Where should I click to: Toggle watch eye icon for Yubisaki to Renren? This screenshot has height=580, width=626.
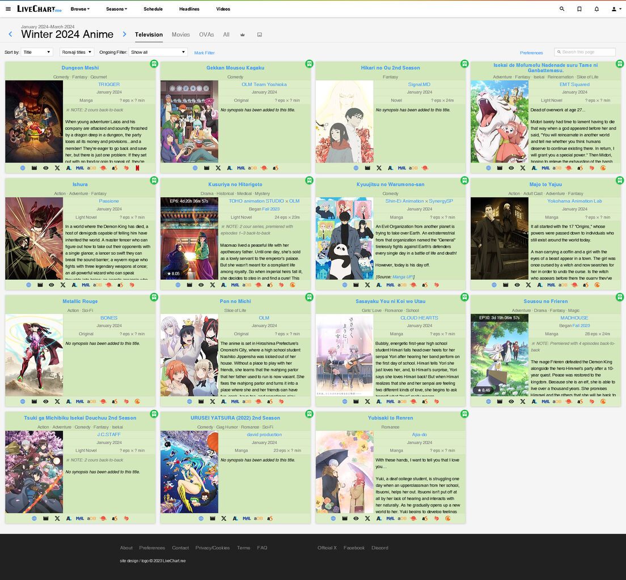point(356,519)
